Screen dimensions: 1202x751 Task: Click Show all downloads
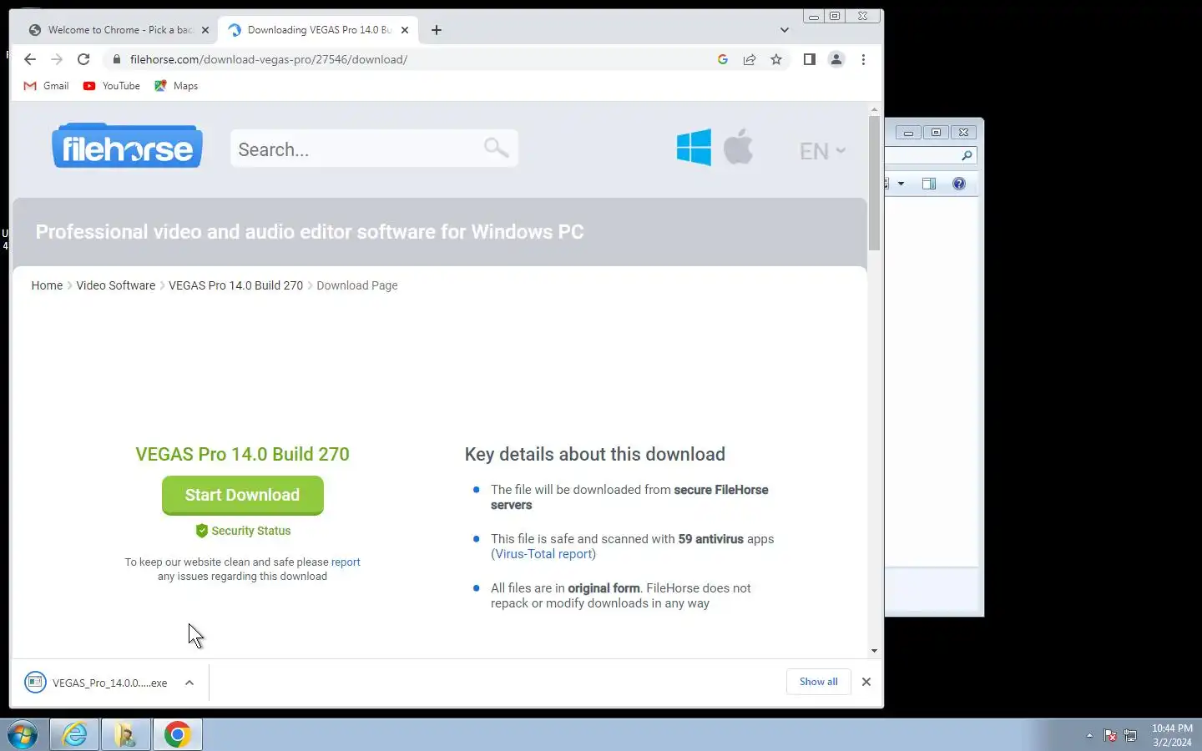[818, 682]
